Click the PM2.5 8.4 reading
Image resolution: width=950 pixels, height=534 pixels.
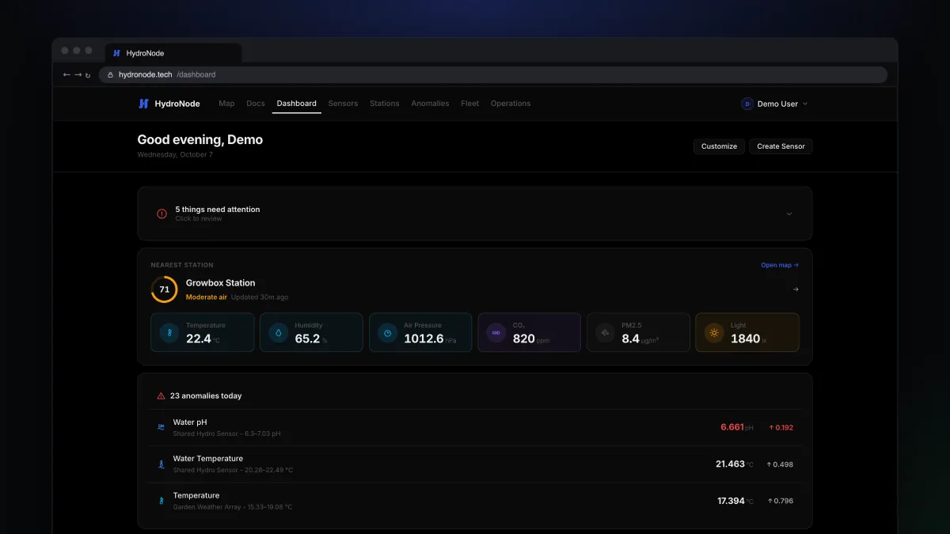(x=630, y=339)
